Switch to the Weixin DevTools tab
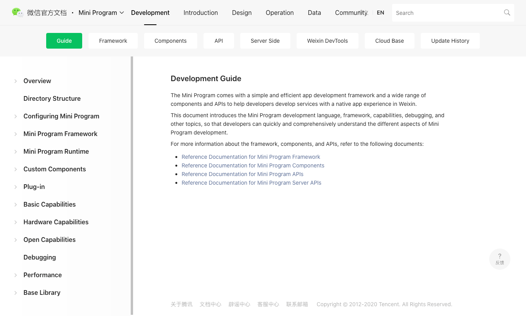Screen dimensions: 526x316 (327, 41)
